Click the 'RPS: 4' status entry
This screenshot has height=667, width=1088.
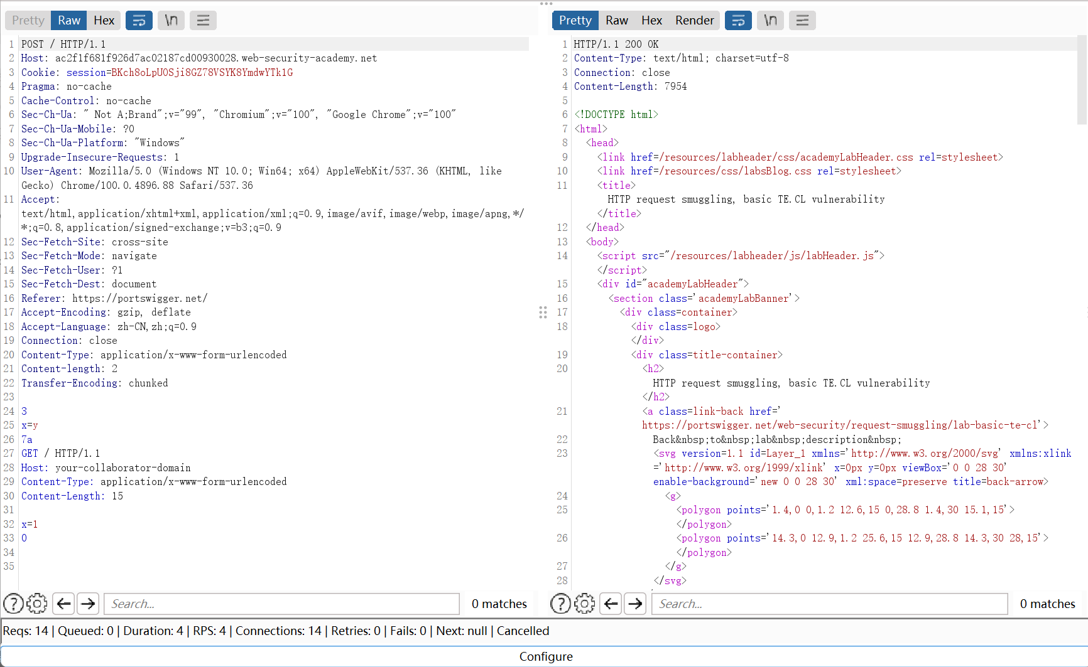[x=209, y=631]
